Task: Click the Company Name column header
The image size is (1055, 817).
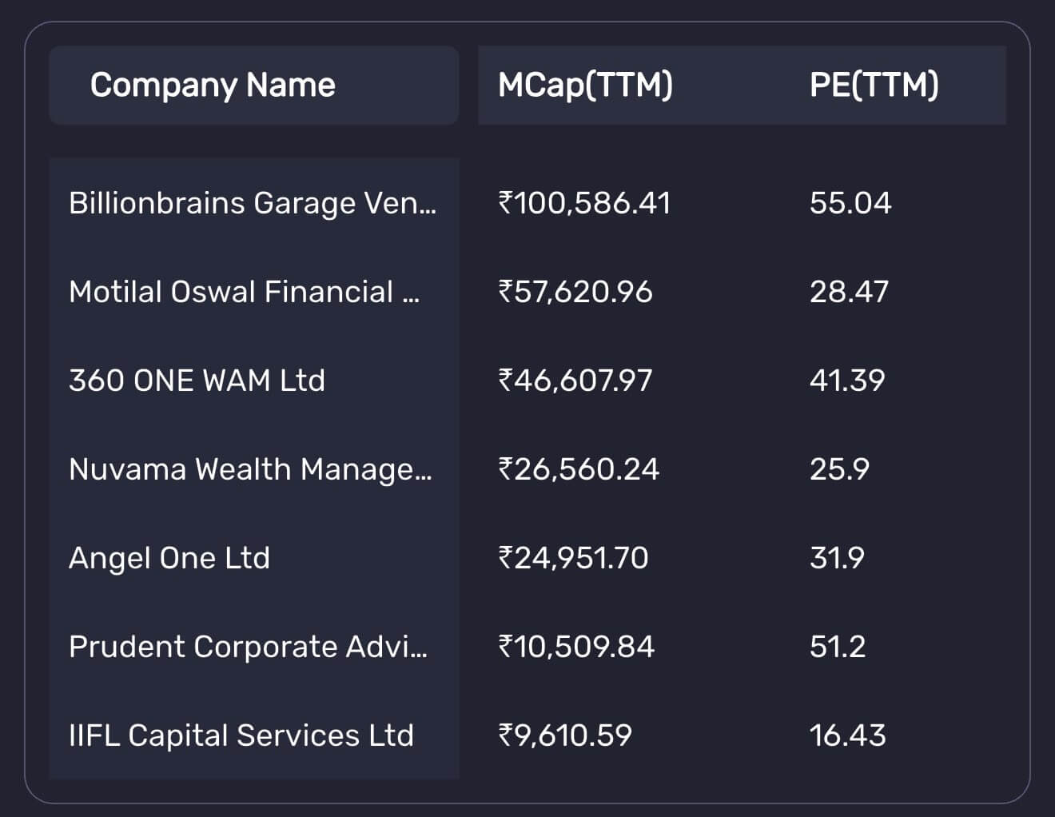Action: [213, 85]
